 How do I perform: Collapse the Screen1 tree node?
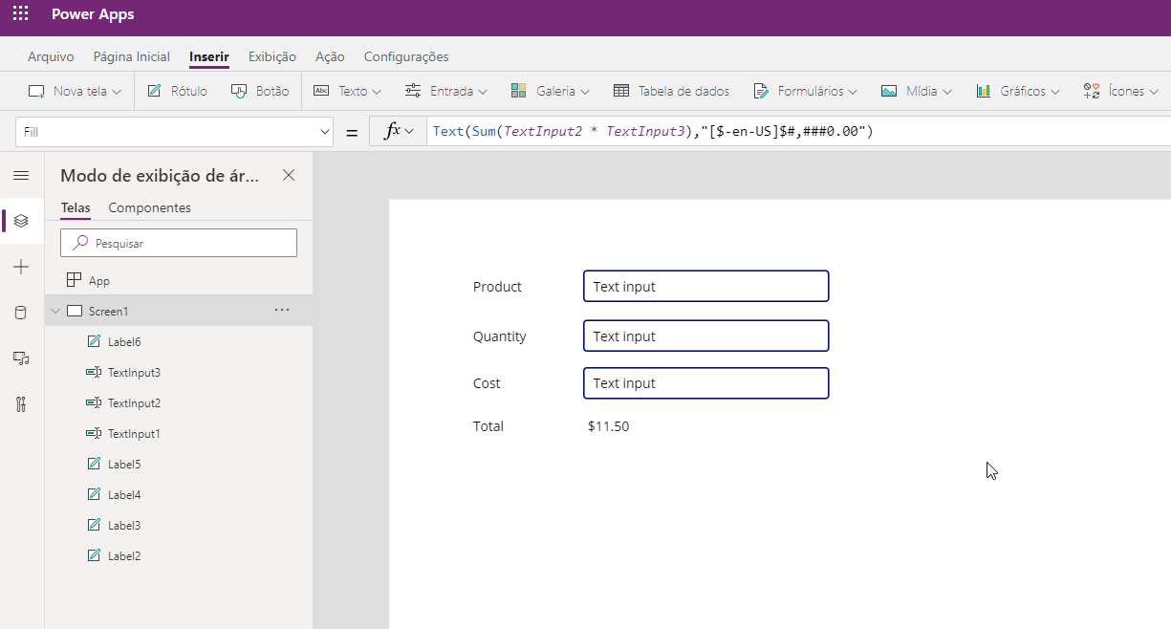coord(55,311)
